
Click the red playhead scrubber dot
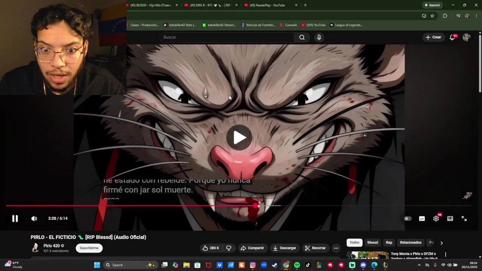point(256,206)
